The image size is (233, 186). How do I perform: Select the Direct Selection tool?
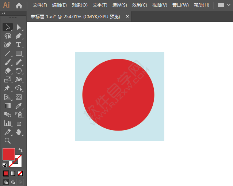point(19,27)
